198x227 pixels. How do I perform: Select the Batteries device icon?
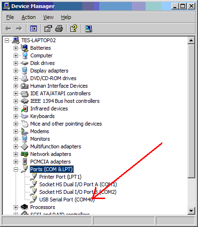pyautogui.click(x=25, y=48)
